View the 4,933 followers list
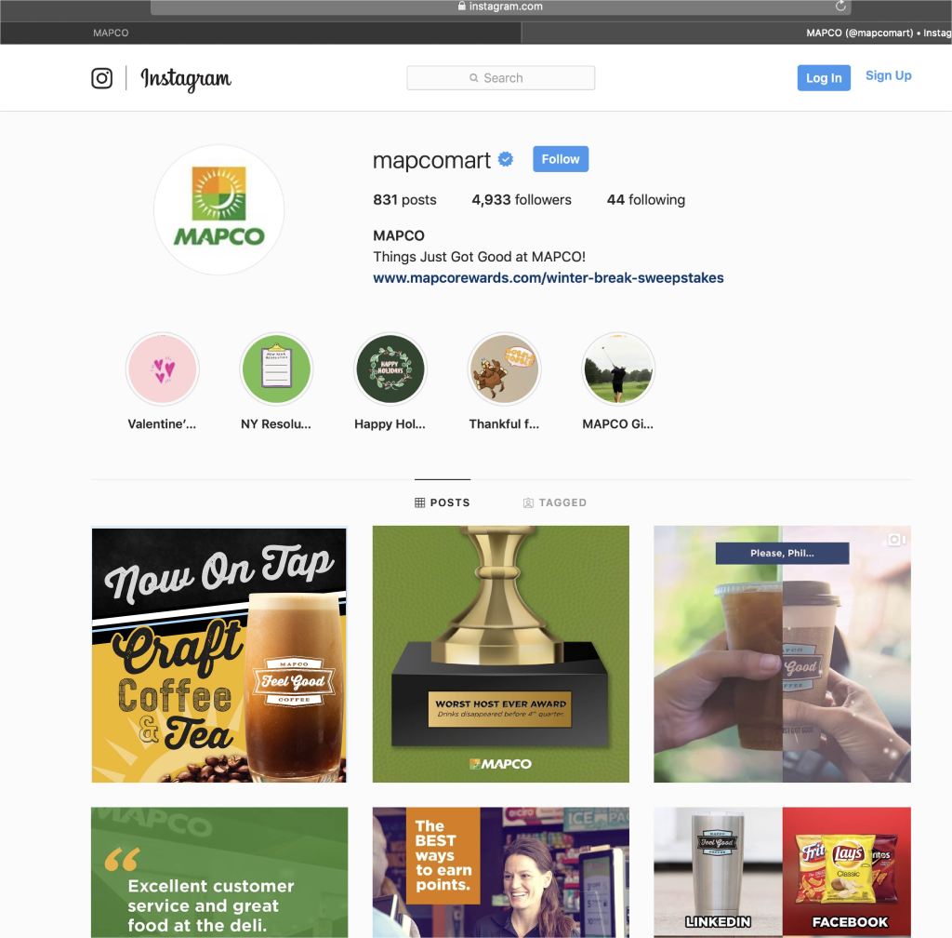 pyautogui.click(x=522, y=200)
